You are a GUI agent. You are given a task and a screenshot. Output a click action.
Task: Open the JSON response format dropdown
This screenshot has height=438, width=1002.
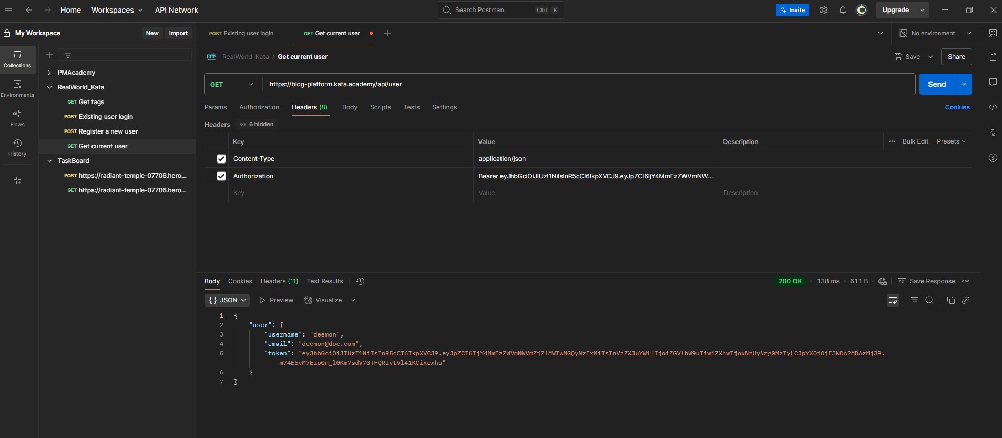click(x=227, y=300)
